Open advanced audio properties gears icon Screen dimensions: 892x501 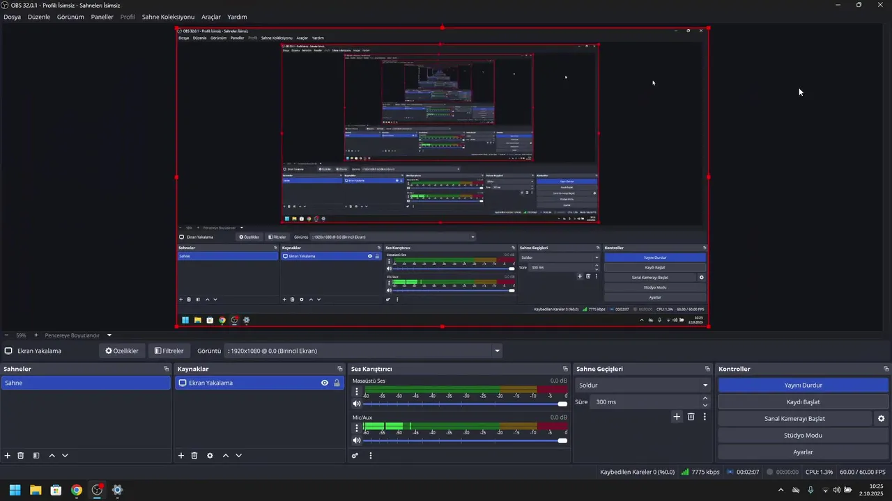[355, 456]
